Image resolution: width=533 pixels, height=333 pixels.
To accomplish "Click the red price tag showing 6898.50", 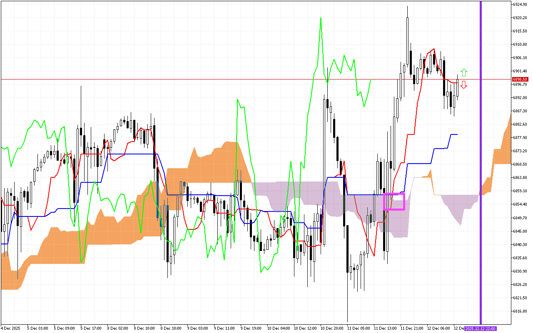I will 521,79.
